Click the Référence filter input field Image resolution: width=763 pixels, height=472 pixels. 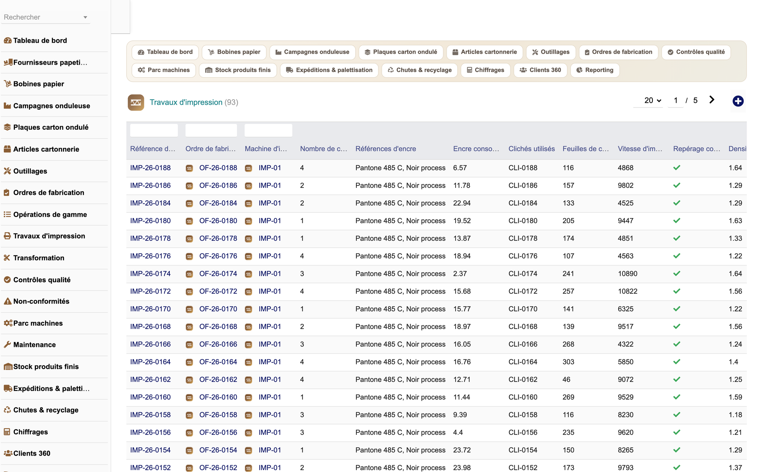(x=154, y=130)
